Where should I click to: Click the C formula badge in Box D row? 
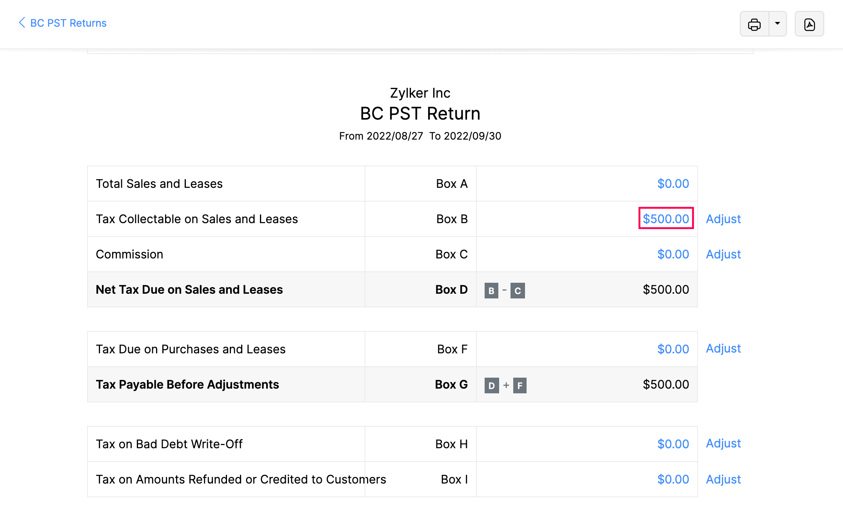[x=518, y=291]
